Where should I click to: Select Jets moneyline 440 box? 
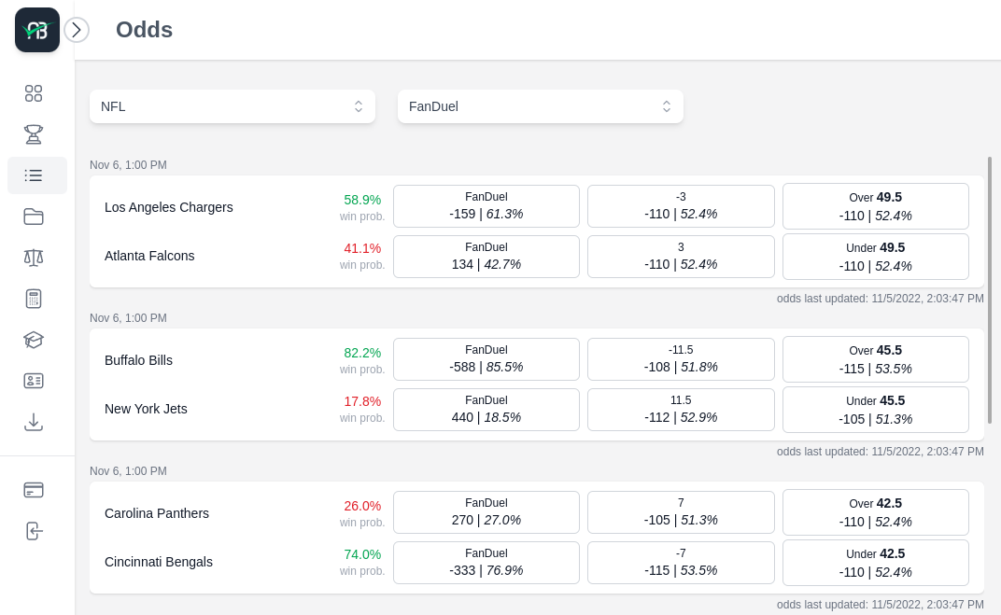pos(486,410)
